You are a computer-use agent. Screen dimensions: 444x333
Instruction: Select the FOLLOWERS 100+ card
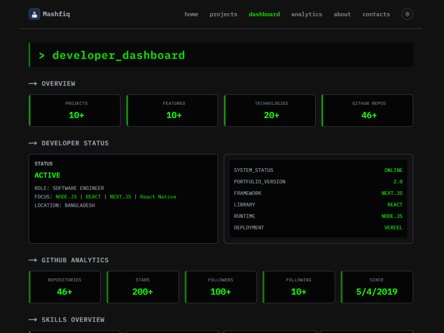pos(221,287)
